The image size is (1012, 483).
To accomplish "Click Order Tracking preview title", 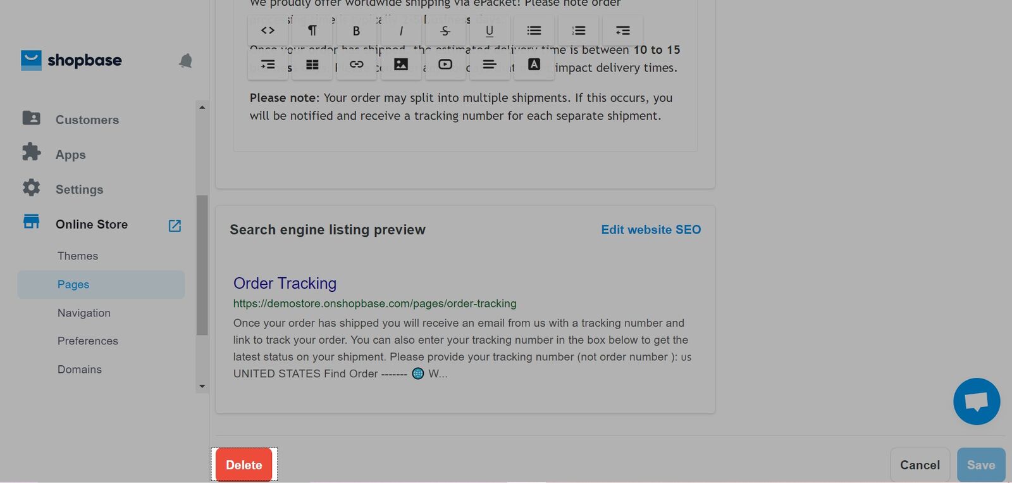I will (x=285, y=283).
